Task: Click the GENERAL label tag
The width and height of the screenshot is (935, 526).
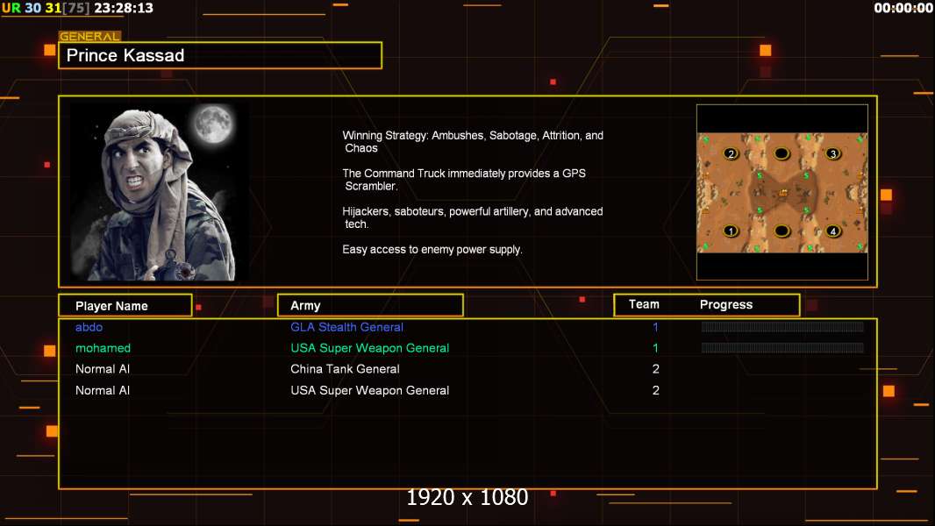Action: [90, 36]
